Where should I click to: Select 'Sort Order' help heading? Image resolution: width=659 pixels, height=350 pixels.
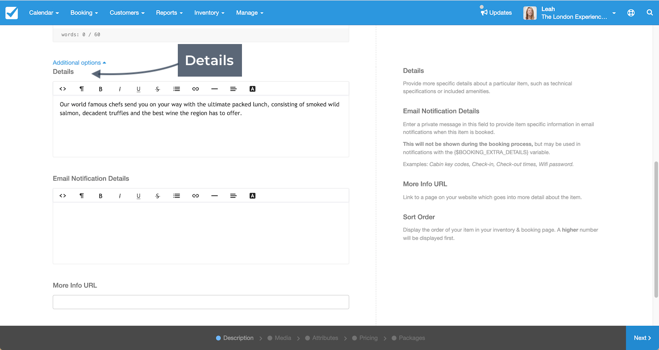coord(419,217)
